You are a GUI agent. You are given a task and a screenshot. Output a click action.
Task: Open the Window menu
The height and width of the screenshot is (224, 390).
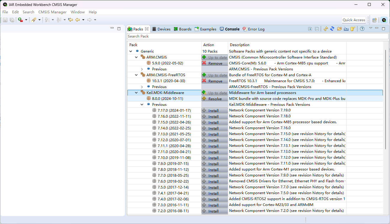pyautogui.click(x=78, y=12)
